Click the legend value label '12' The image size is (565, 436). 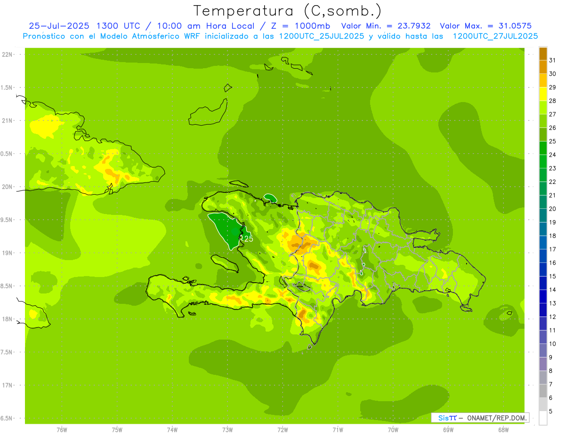pyautogui.click(x=553, y=317)
